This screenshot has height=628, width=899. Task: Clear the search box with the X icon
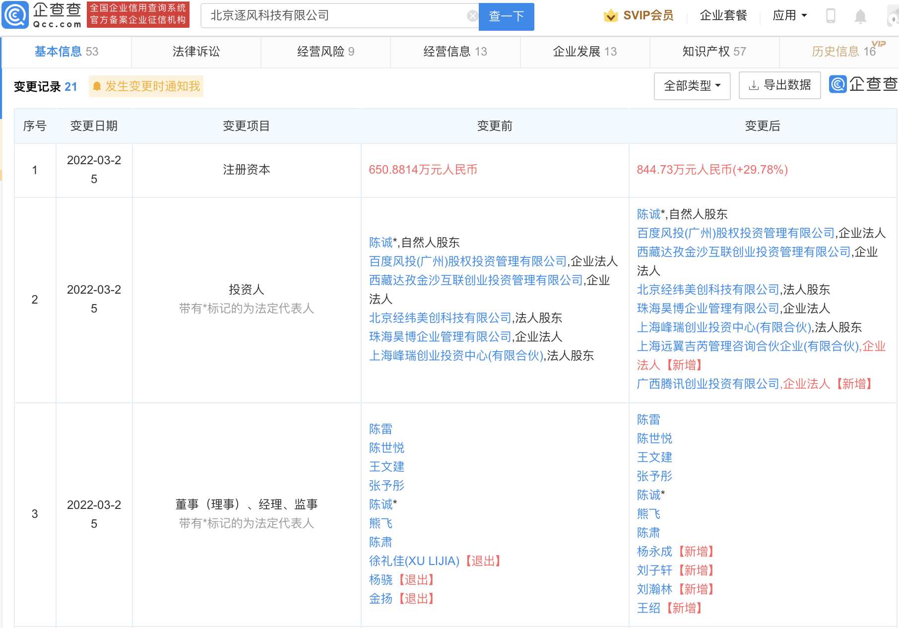point(472,16)
